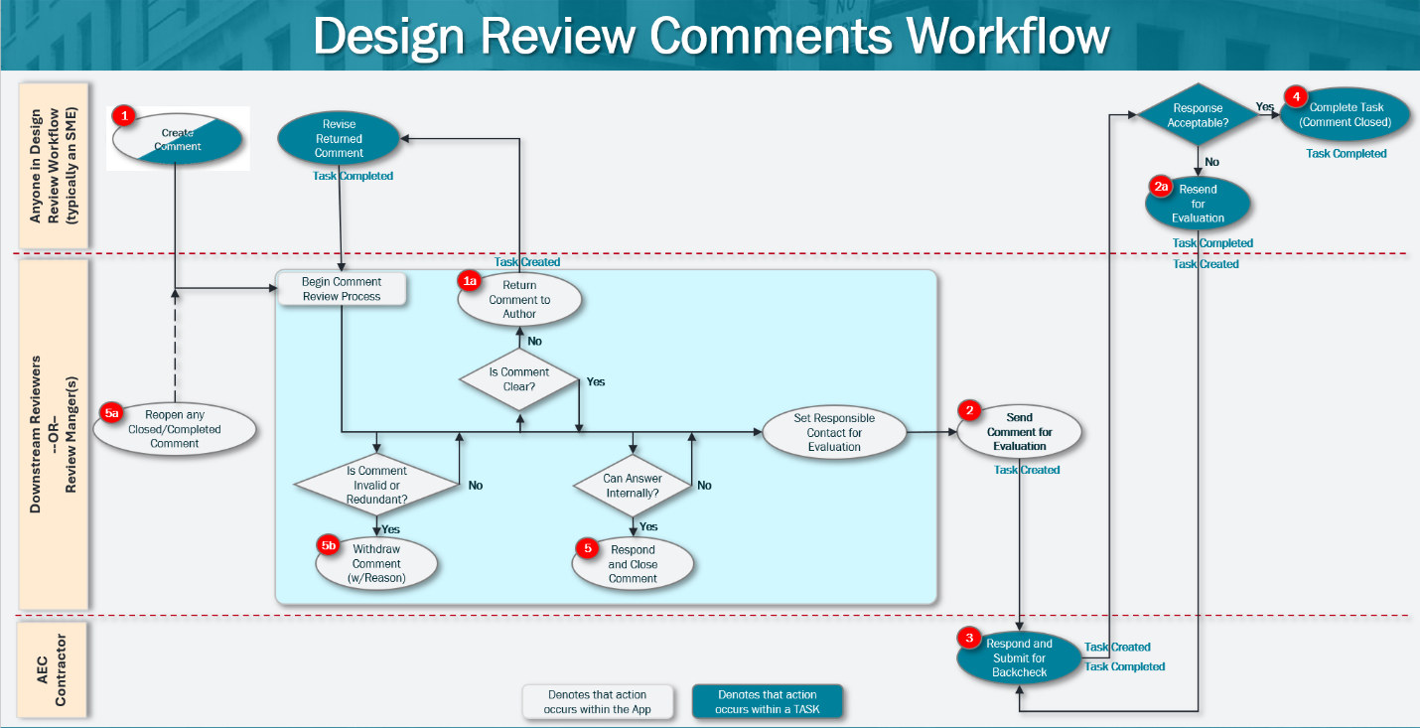The height and width of the screenshot is (728, 1420).
Task: Click the Is Comment Clear? diamond
Action: coord(518,379)
